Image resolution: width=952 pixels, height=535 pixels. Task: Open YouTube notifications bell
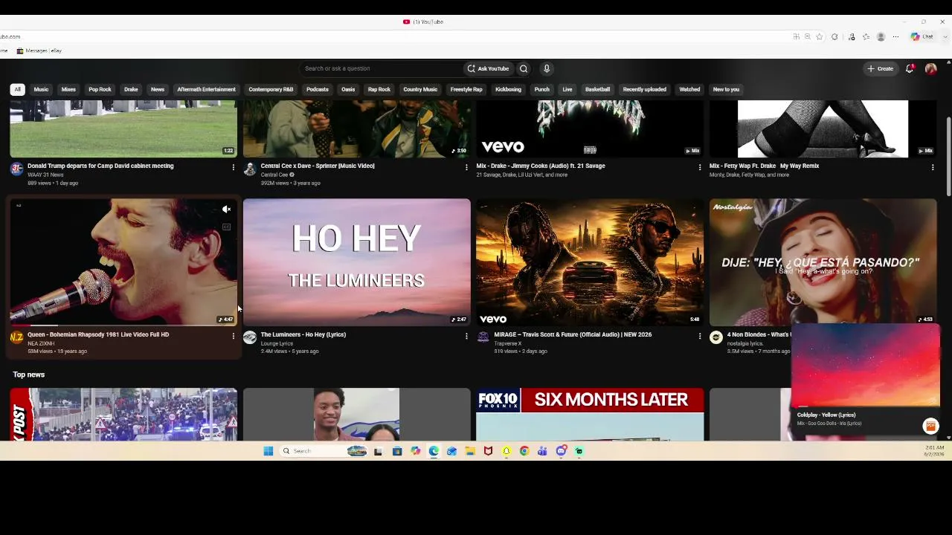(x=910, y=68)
